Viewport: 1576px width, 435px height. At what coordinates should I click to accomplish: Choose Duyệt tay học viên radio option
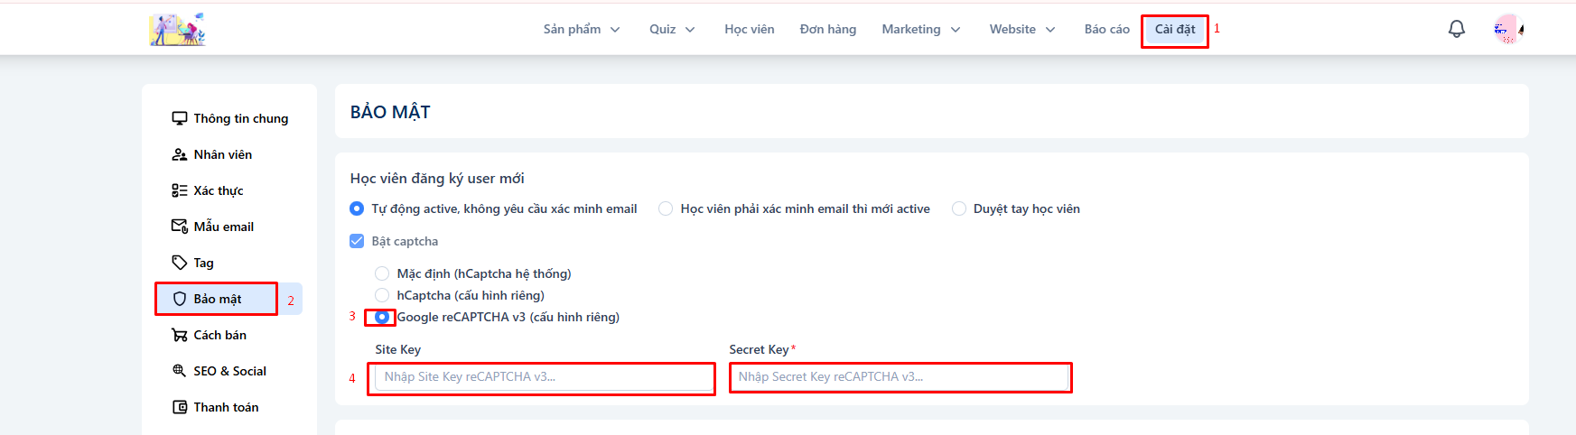click(959, 208)
